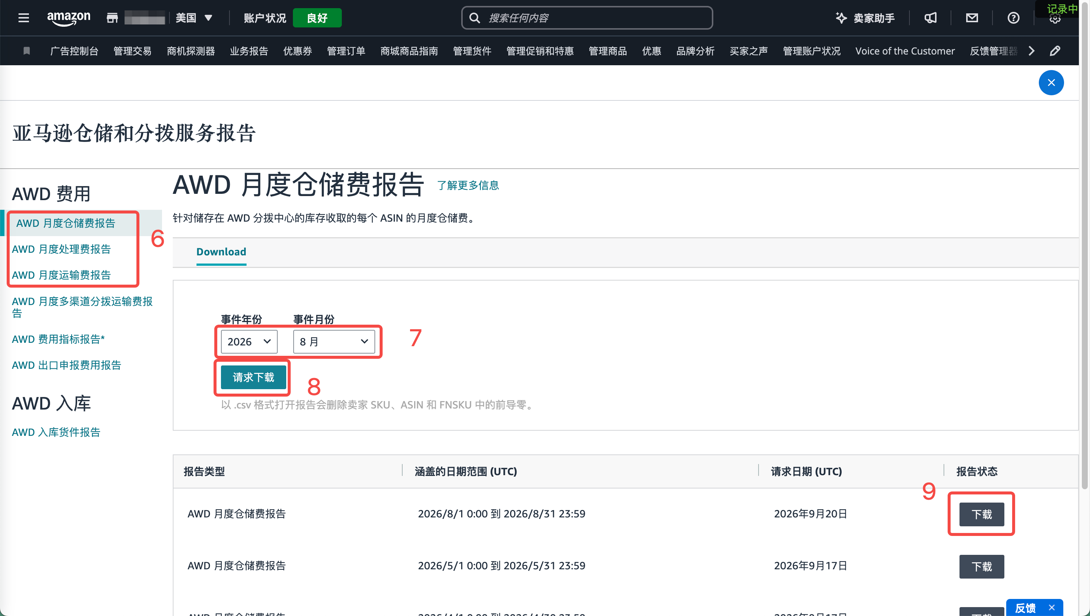Open the marketplace 美国 dropdown
Image resolution: width=1090 pixels, height=616 pixels.
[194, 18]
